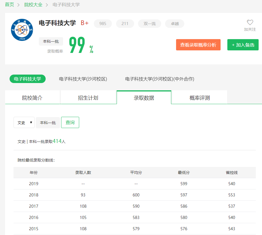The image size is (262, 235).
Task: Click the 加关注 label under the heart
Action: point(250,29)
